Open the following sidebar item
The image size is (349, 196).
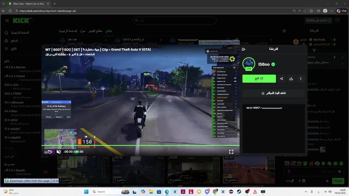(x=11, y=49)
